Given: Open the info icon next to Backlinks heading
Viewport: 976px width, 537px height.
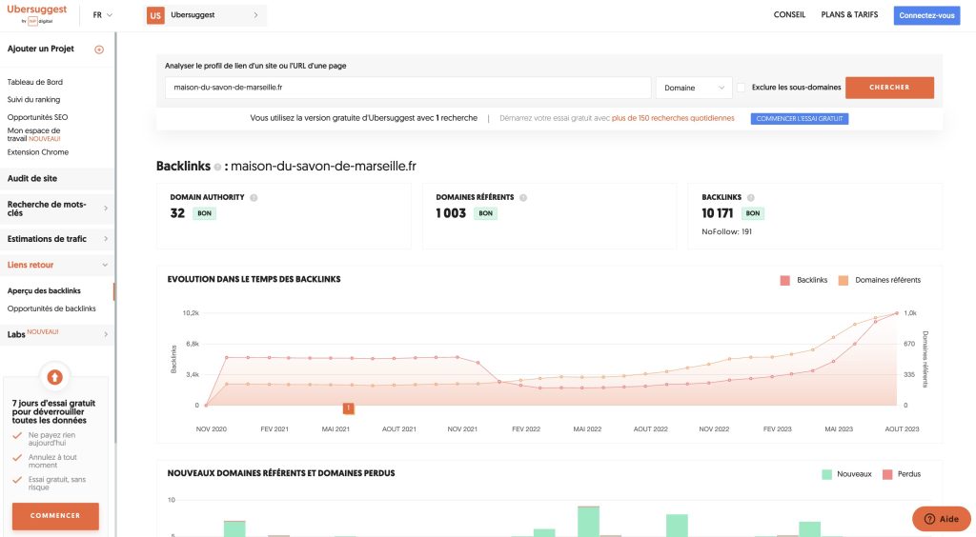Looking at the screenshot, I should click(x=217, y=168).
